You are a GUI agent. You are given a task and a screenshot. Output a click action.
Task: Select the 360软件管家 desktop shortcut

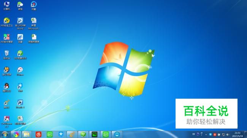[x=6, y=39]
